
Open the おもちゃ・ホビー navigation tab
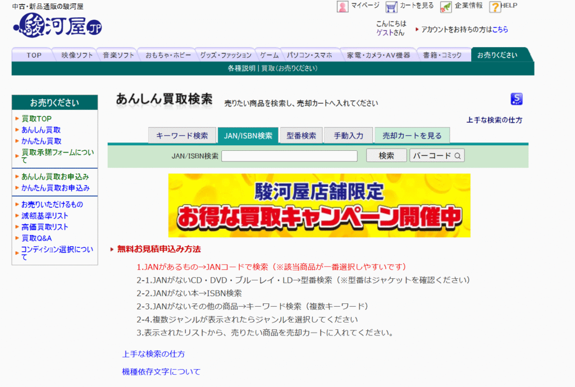pyautogui.click(x=168, y=55)
